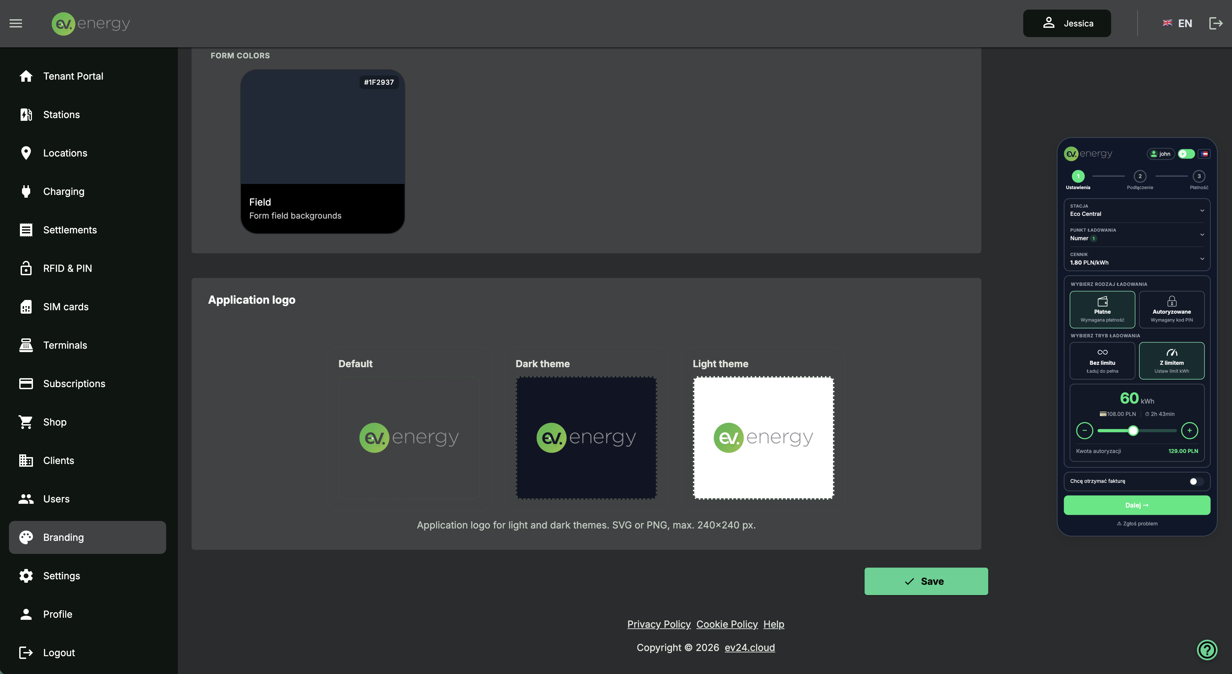The height and width of the screenshot is (674, 1232).
Task: Open the Cookie Policy link
Action: (727, 624)
